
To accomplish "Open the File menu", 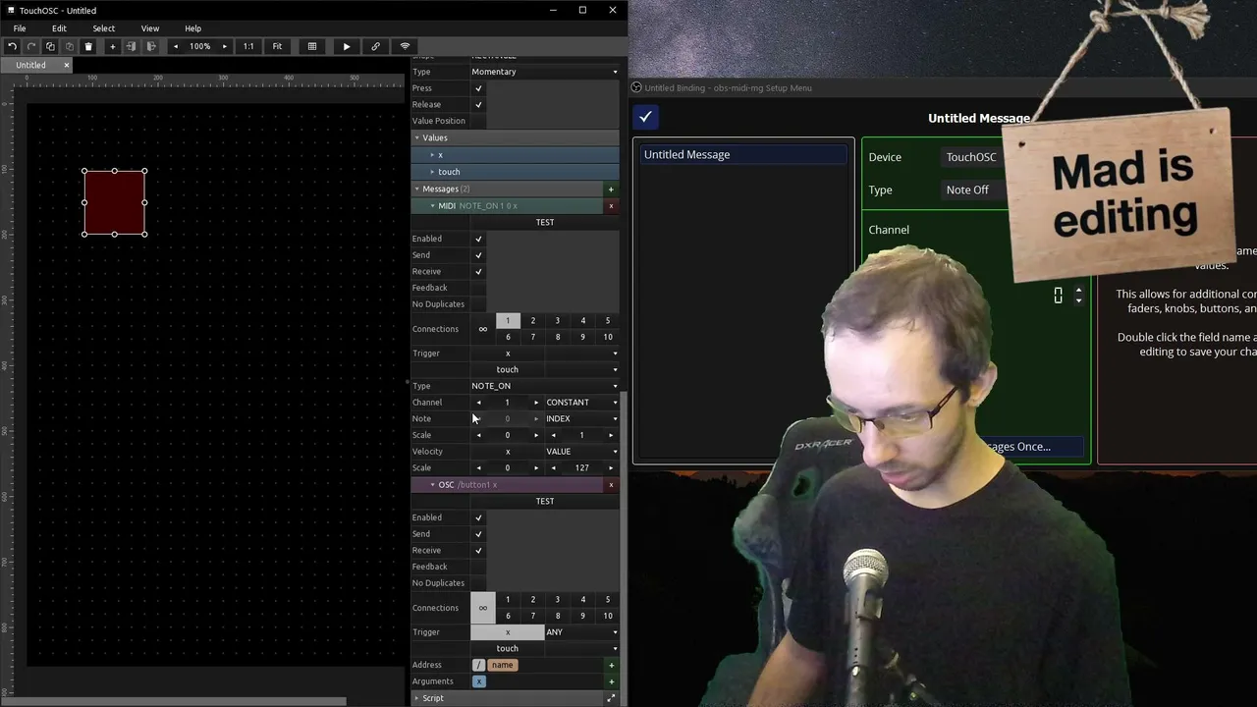I will (20, 28).
